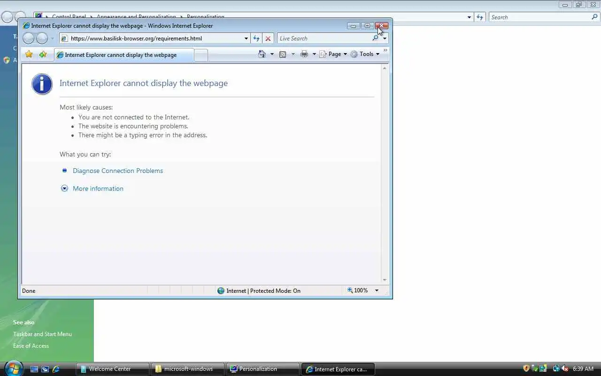601x376 pixels.
Task: Click the security shield tray icon
Action: tap(526, 368)
